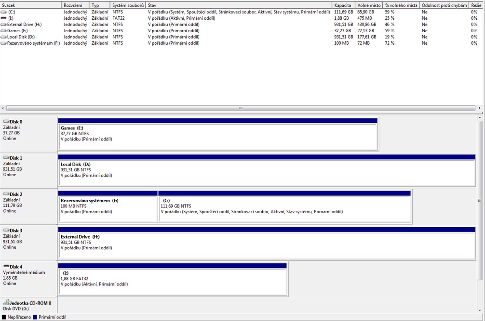Click the Disk 4 removable media icon
This screenshot has width=485, height=321.
6,267
